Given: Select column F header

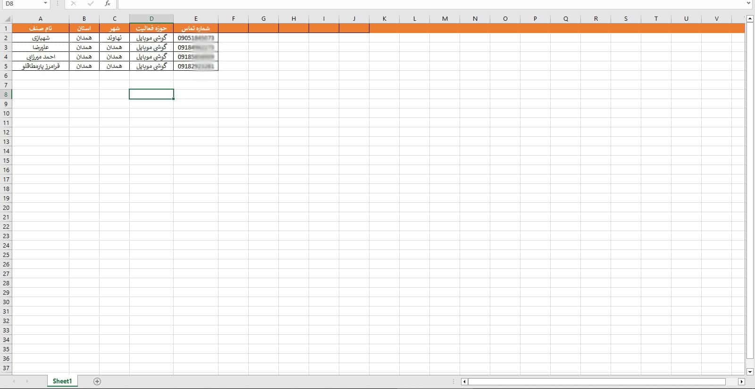Looking at the screenshot, I should coord(234,19).
